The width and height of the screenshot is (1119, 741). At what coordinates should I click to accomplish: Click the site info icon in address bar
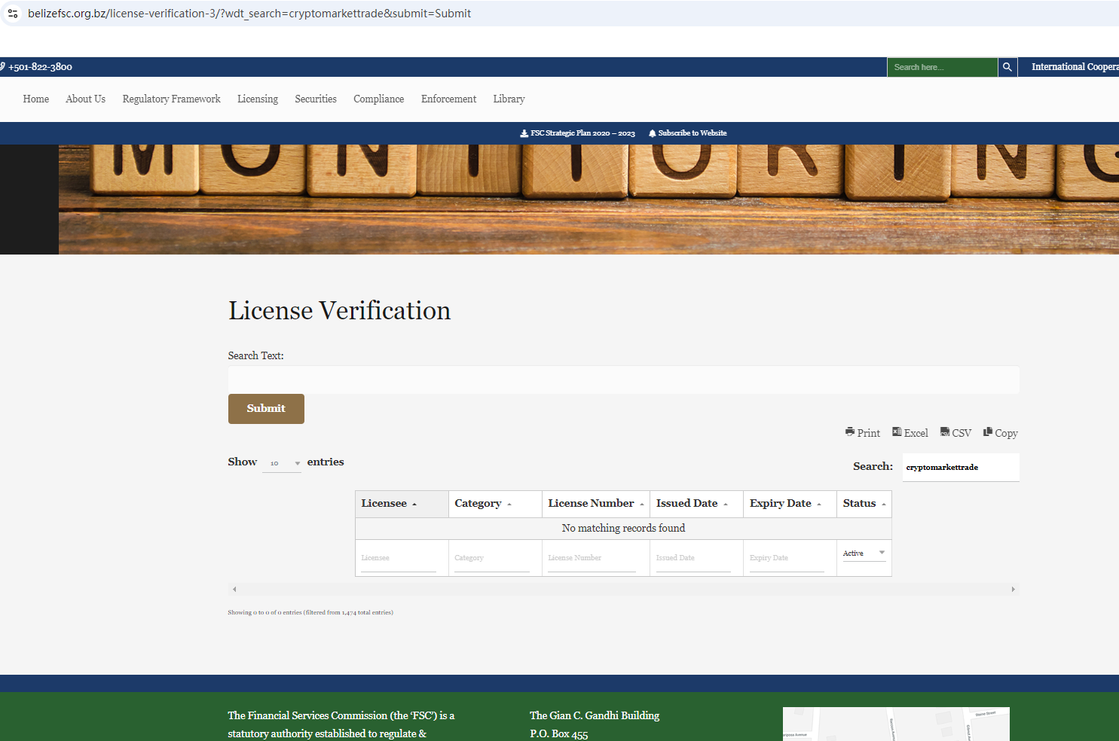(13, 14)
